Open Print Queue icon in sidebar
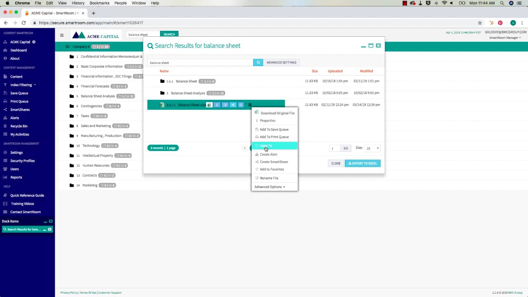The width and height of the screenshot is (528, 297). pos(5,101)
